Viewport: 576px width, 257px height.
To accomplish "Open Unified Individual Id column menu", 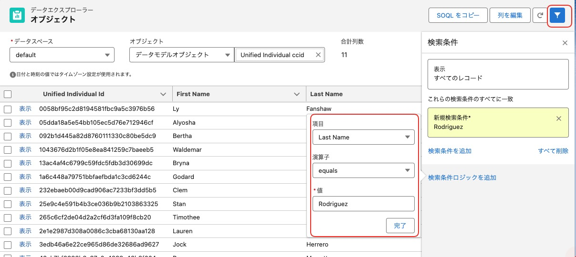I will click(163, 94).
